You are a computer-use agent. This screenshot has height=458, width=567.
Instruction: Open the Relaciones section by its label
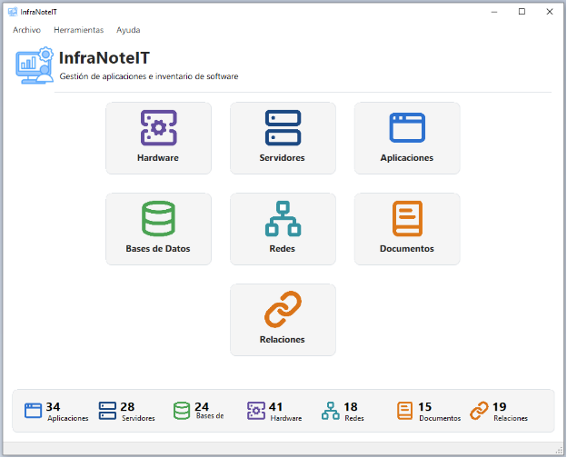tap(282, 339)
